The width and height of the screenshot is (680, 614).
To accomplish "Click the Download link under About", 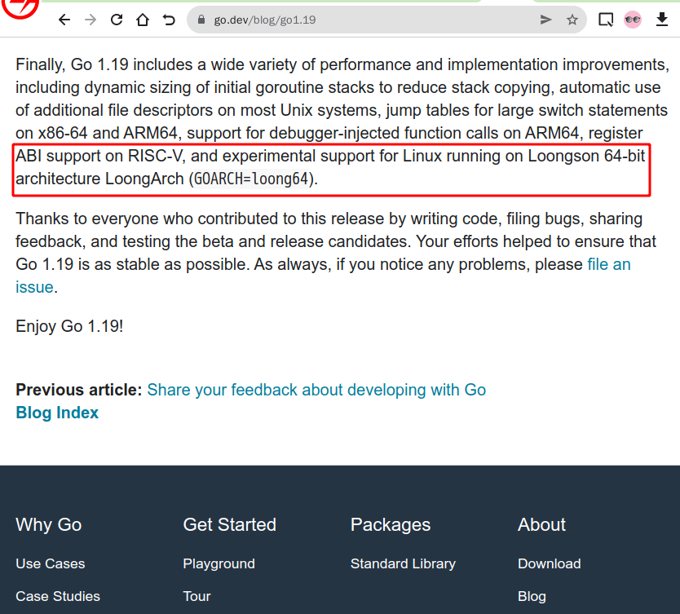I will click(549, 563).
